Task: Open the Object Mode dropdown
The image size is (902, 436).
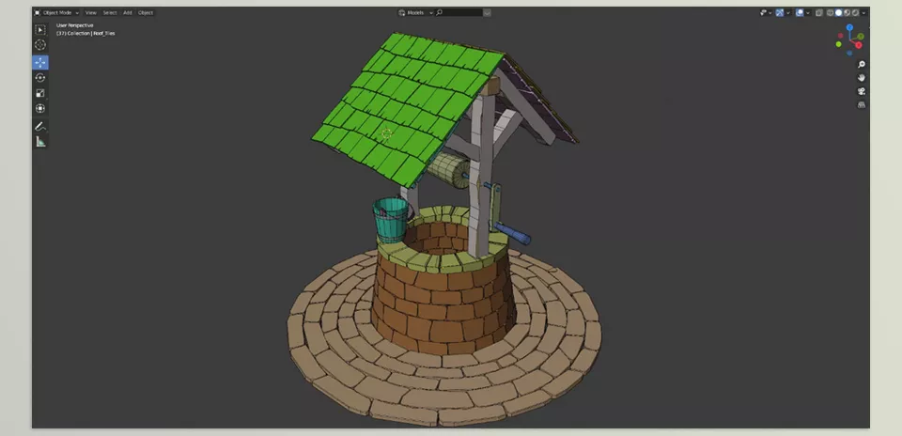Action: (x=57, y=12)
